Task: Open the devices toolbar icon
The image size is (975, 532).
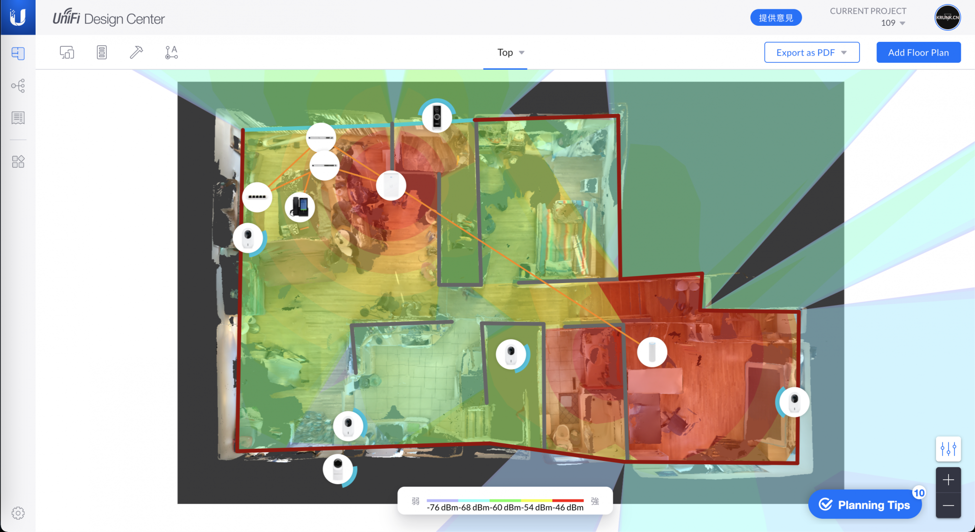Action: pos(67,52)
